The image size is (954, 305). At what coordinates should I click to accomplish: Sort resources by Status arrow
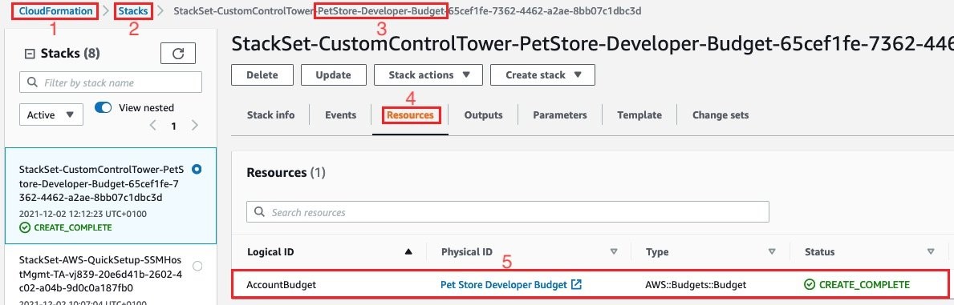point(930,251)
